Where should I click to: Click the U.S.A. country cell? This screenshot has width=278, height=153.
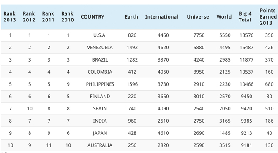100,35
